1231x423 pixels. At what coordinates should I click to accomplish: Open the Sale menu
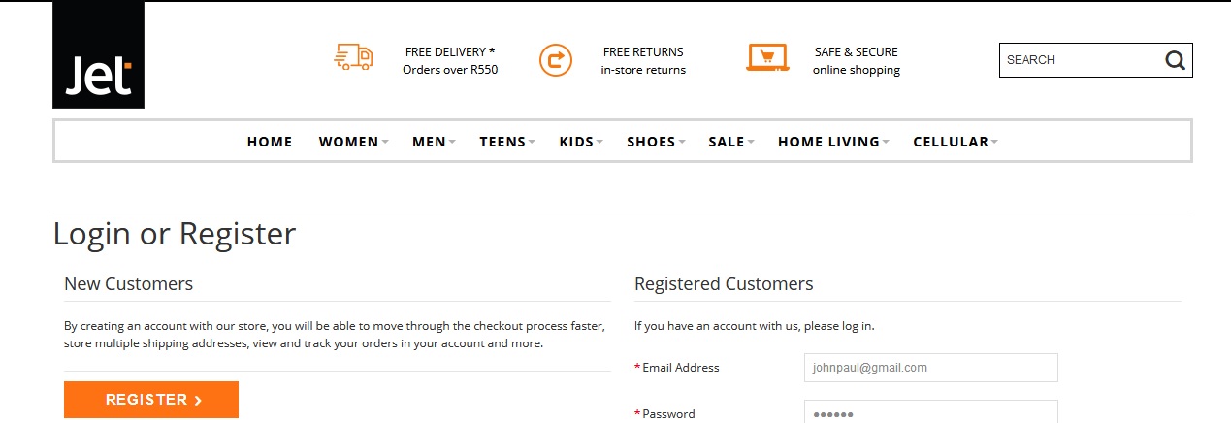coord(727,142)
